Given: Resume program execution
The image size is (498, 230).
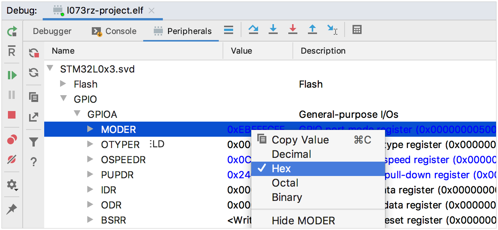Looking at the screenshot, I should [12, 75].
